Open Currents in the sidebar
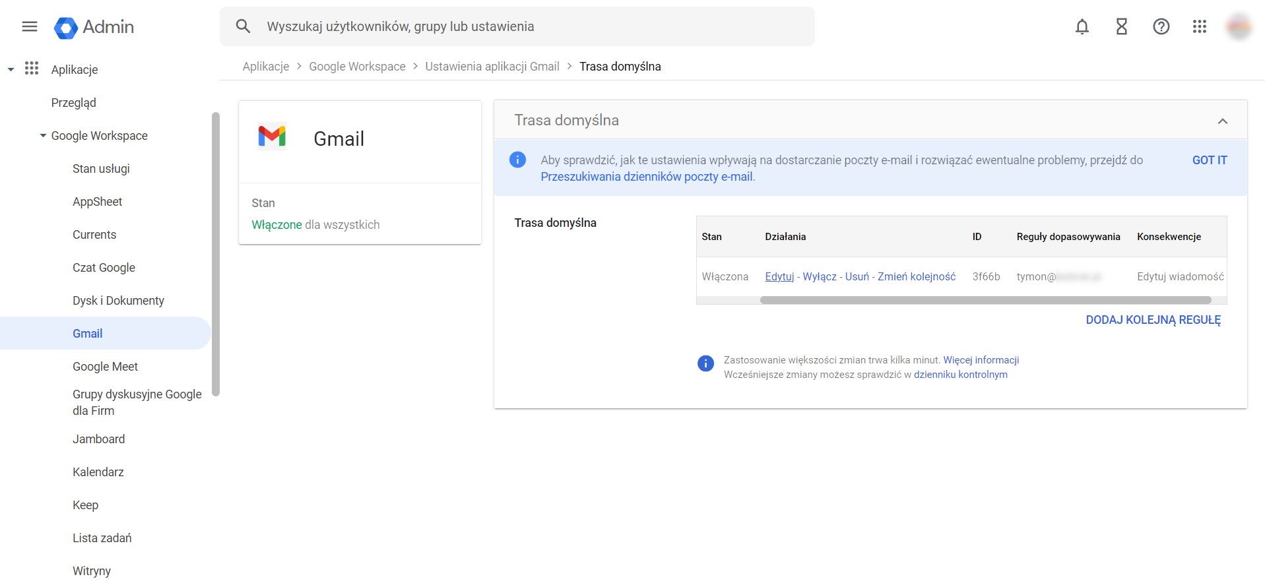The image size is (1265, 587). [x=94, y=235]
